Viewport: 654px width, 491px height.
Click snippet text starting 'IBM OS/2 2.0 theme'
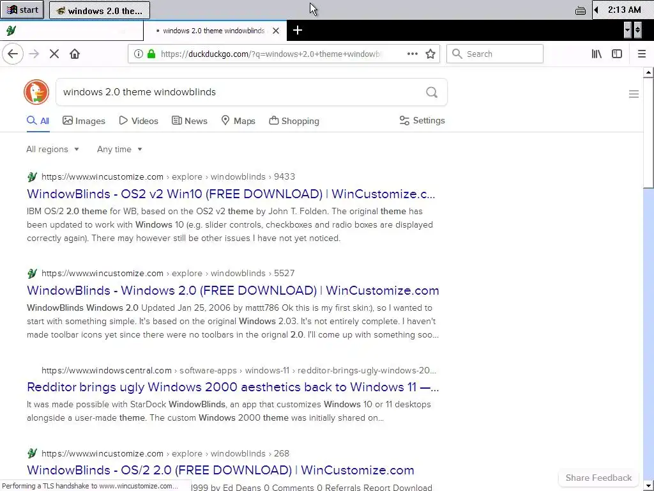coord(230,224)
